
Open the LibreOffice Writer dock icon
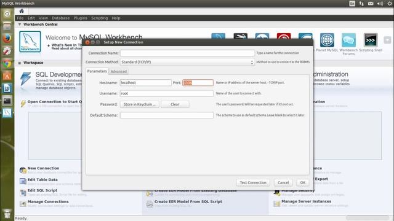tap(7, 88)
